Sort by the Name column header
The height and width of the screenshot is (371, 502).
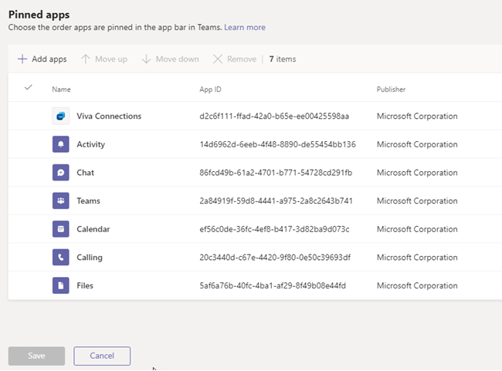pyautogui.click(x=61, y=89)
